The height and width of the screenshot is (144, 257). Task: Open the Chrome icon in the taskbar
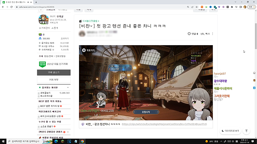click(82, 141)
